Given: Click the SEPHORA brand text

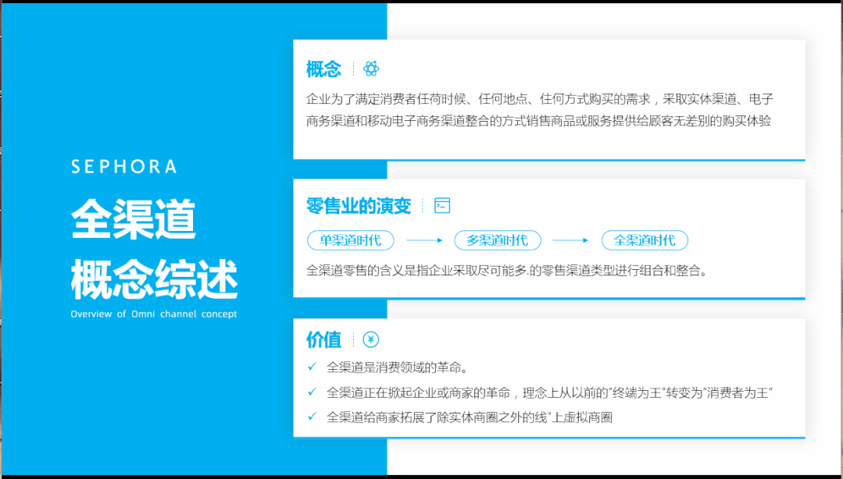Looking at the screenshot, I should click(123, 166).
